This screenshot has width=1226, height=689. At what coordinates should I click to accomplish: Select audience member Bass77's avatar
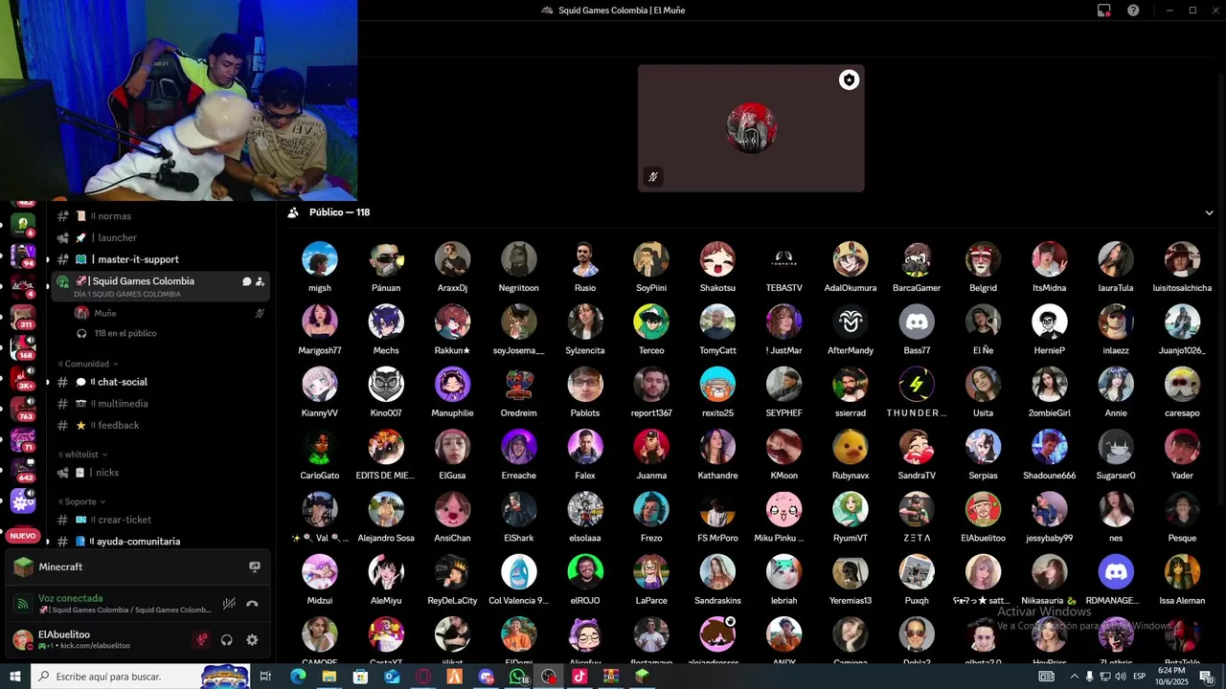[x=917, y=322]
